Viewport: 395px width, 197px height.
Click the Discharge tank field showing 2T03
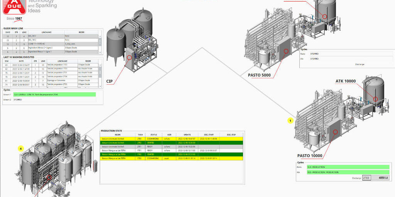point(366,178)
